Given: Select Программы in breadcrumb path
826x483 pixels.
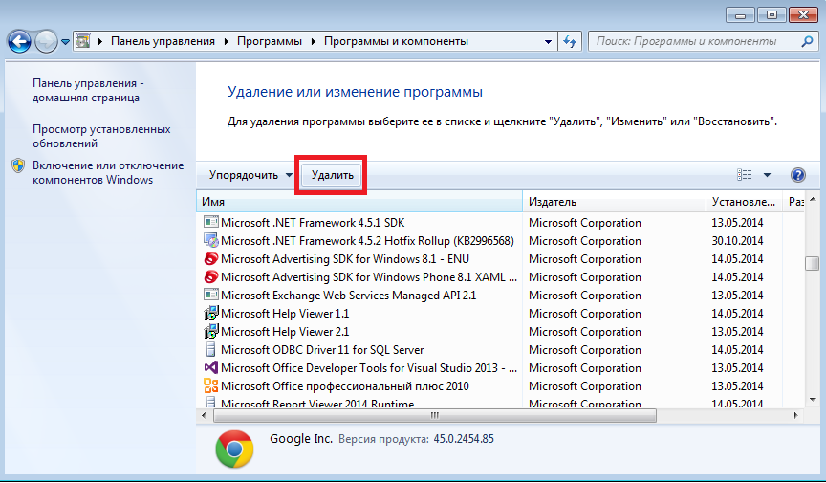Looking at the screenshot, I should [270, 41].
